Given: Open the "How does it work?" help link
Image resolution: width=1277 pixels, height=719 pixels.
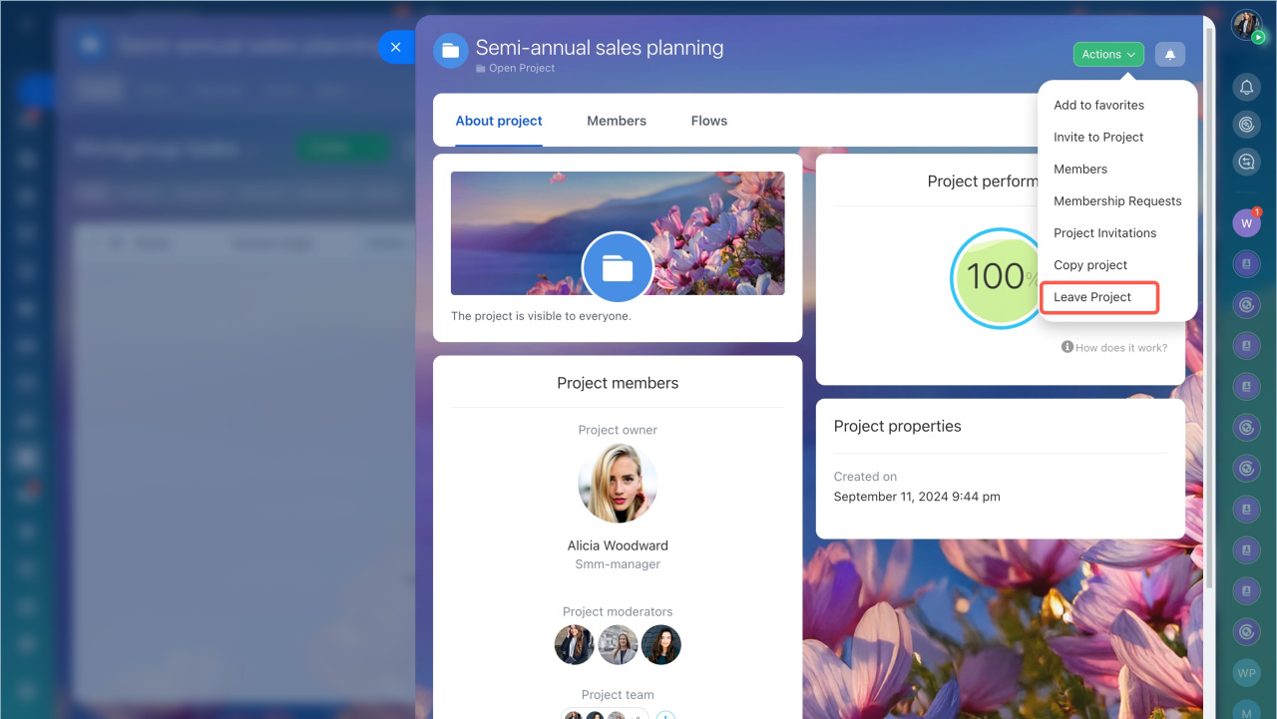Looking at the screenshot, I should point(1114,347).
